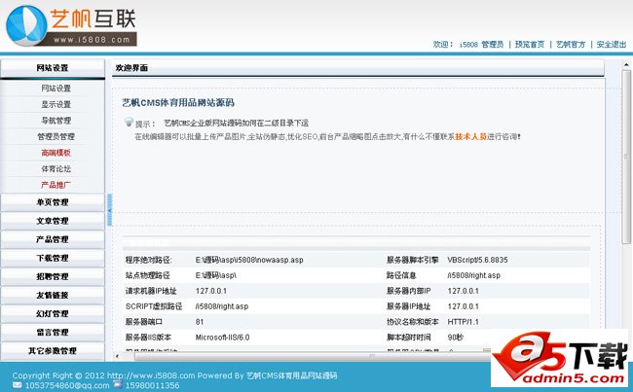
Task: Select 导航管理 in the sidebar
Action: [x=56, y=121]
